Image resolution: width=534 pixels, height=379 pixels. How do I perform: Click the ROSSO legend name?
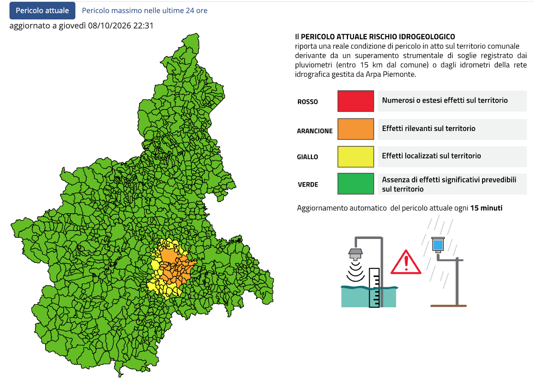click(307, 102)
